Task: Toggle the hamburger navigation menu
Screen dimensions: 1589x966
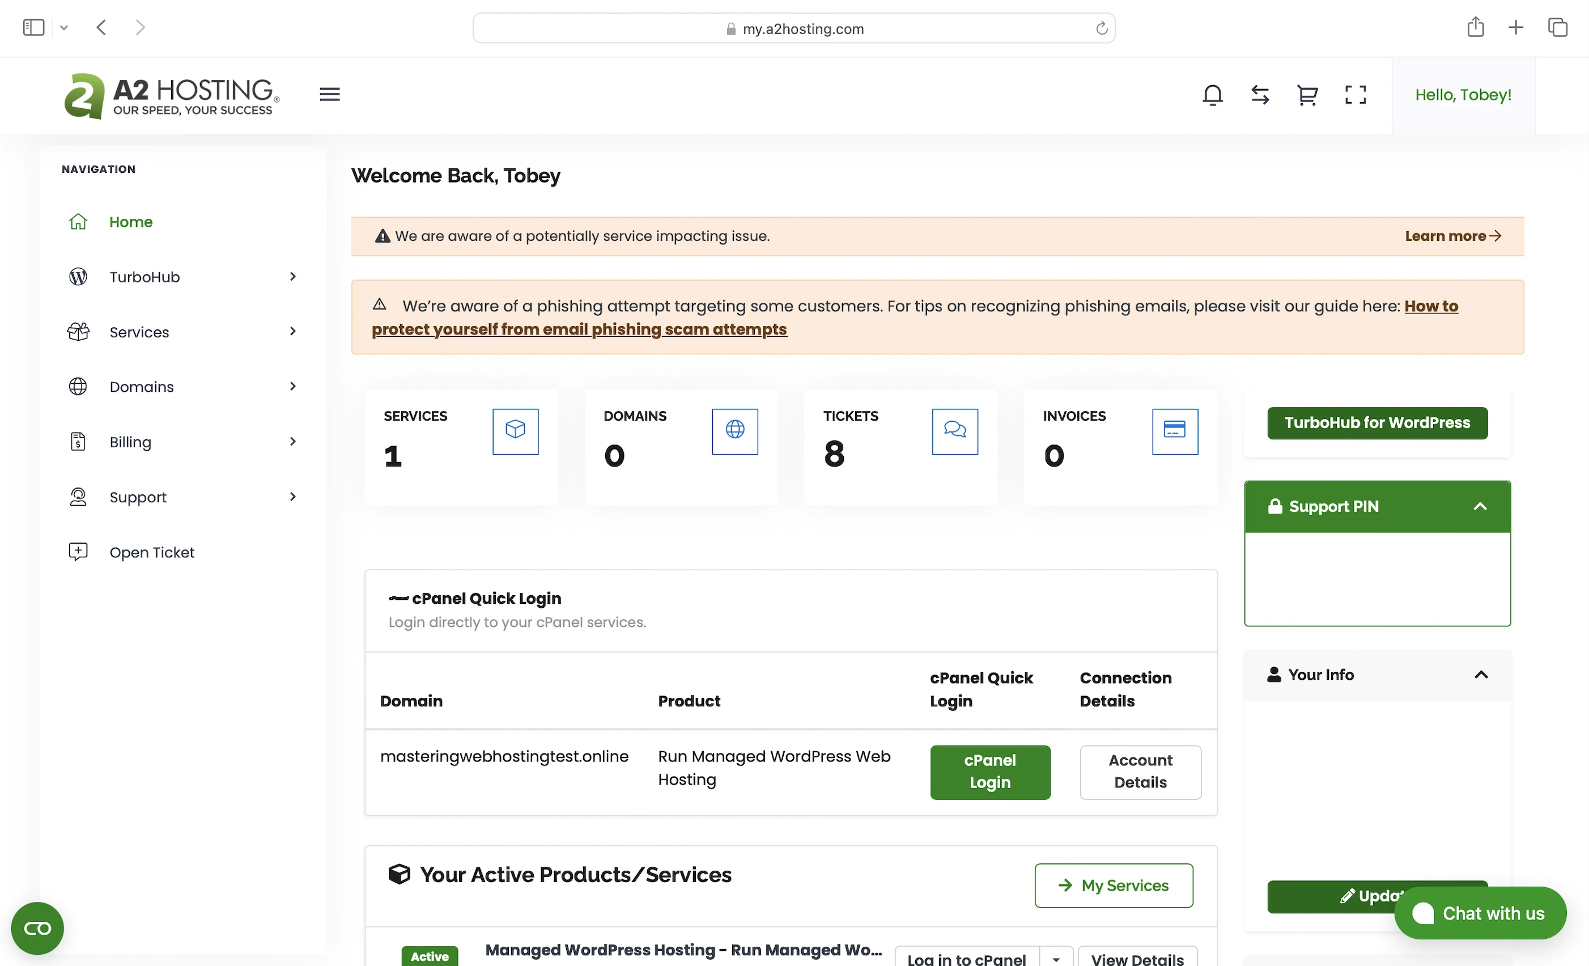Action: coord(330,95)
